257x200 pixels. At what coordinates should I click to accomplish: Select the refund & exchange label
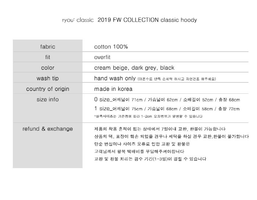(48, 129)
